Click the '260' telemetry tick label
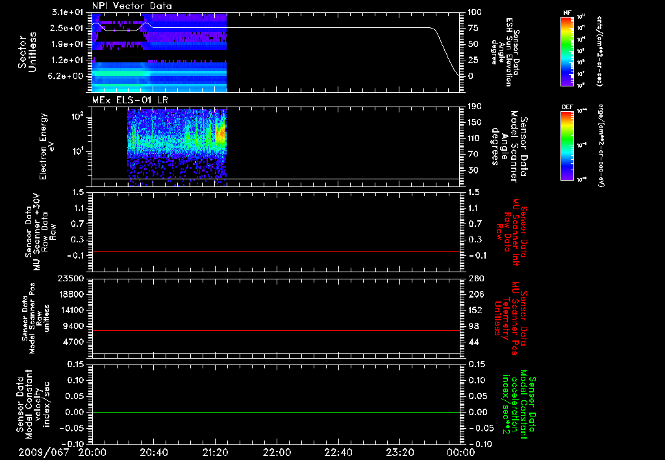This screenshot has height=460, width=665. 476,278
